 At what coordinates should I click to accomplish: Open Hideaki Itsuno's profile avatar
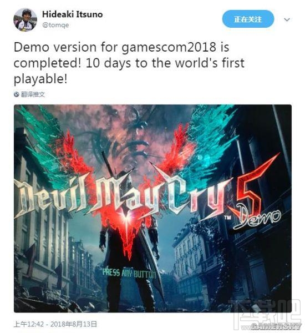point(26,19)
